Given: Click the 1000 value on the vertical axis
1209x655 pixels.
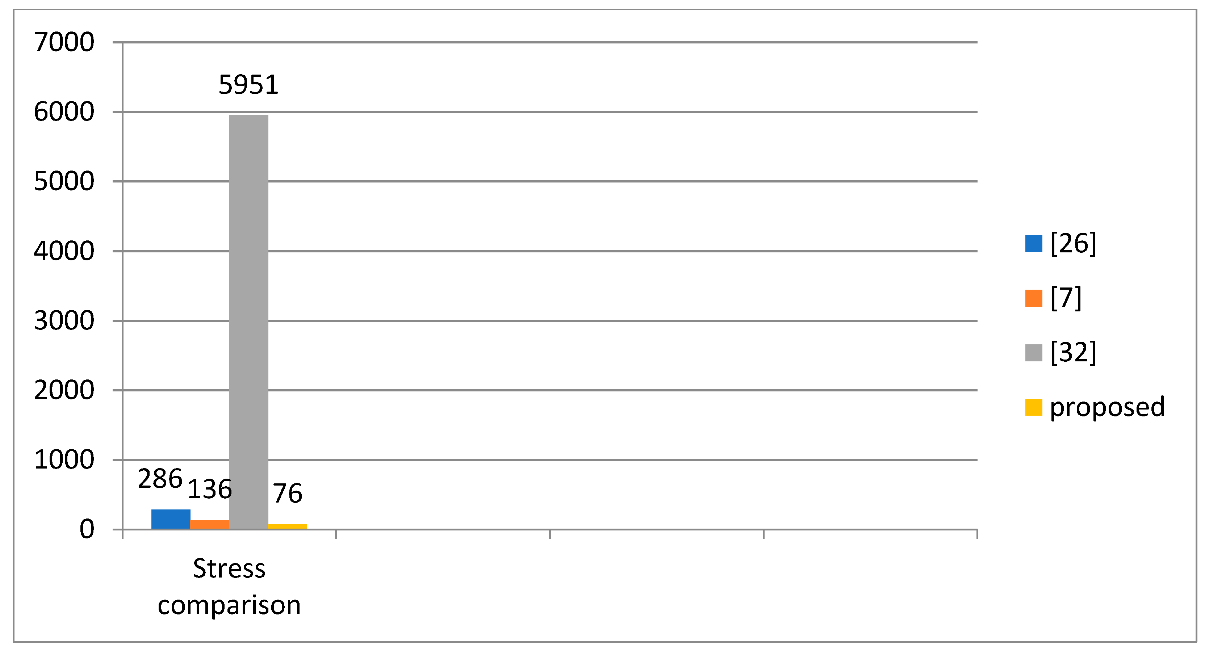Looking at the screenshot, I should click(64, 460).
